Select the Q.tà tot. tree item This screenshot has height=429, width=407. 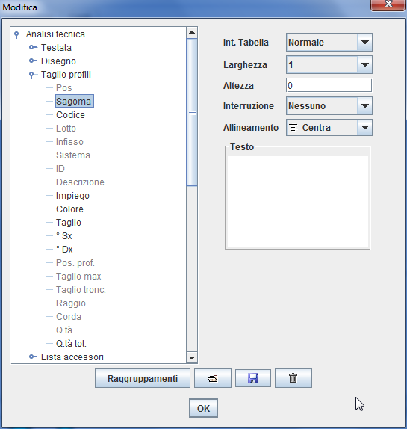pyautogui.click(x=71, y=344)
